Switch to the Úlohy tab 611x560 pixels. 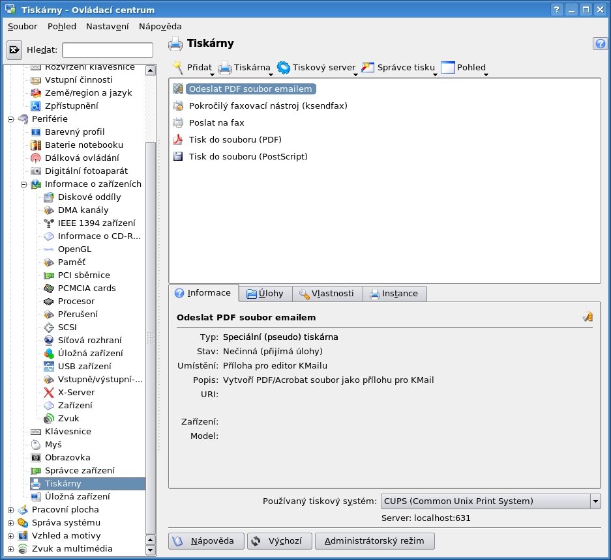point(266,294)
